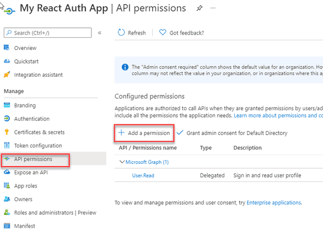Screen dimensions: 323x233
Task: Click the Integration assistant rocket icon
Action: (7, 75)
